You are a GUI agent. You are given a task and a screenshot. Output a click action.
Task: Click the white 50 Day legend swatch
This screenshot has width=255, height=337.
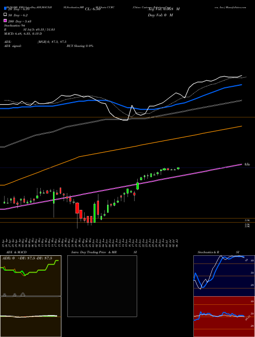coord(5,15)
